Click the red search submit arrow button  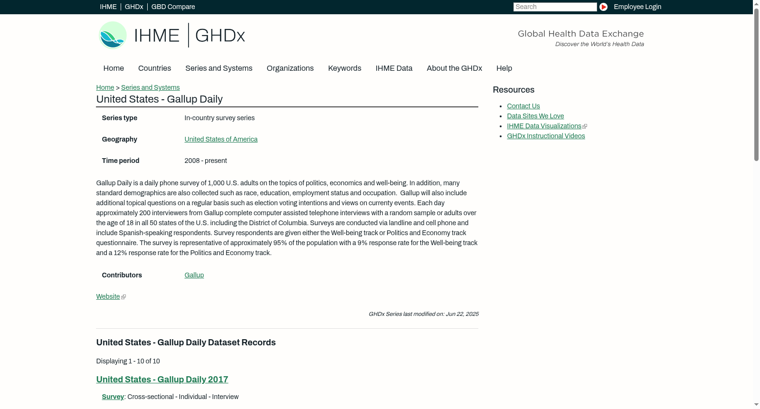pos(603,7)
